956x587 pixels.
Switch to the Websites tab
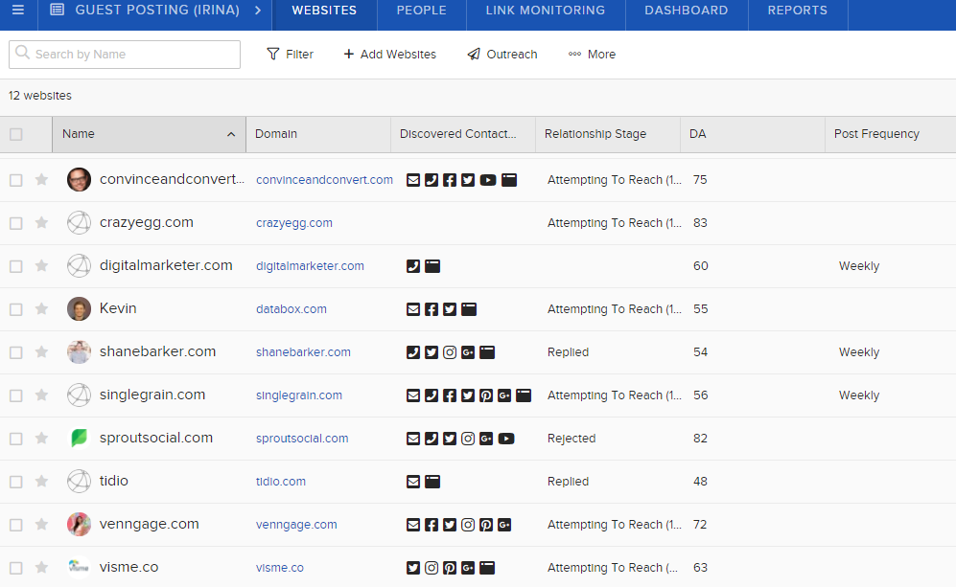click(x=324, y=11)
